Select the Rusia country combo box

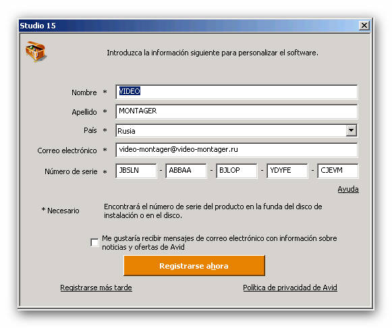pyautogui.click(x=237, y=130)
